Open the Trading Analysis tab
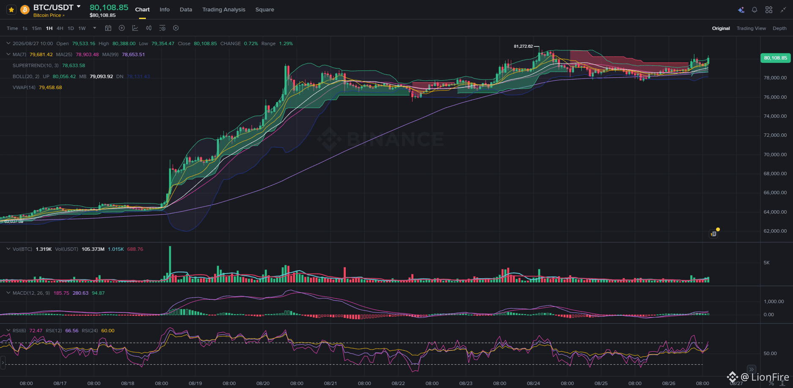 (224, 10)
